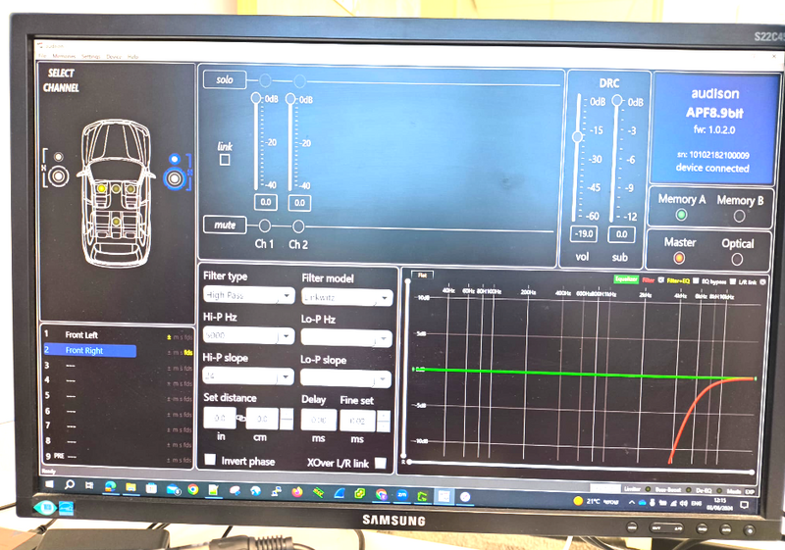Open the Filter type dropdown

click(x=249, y=295)
